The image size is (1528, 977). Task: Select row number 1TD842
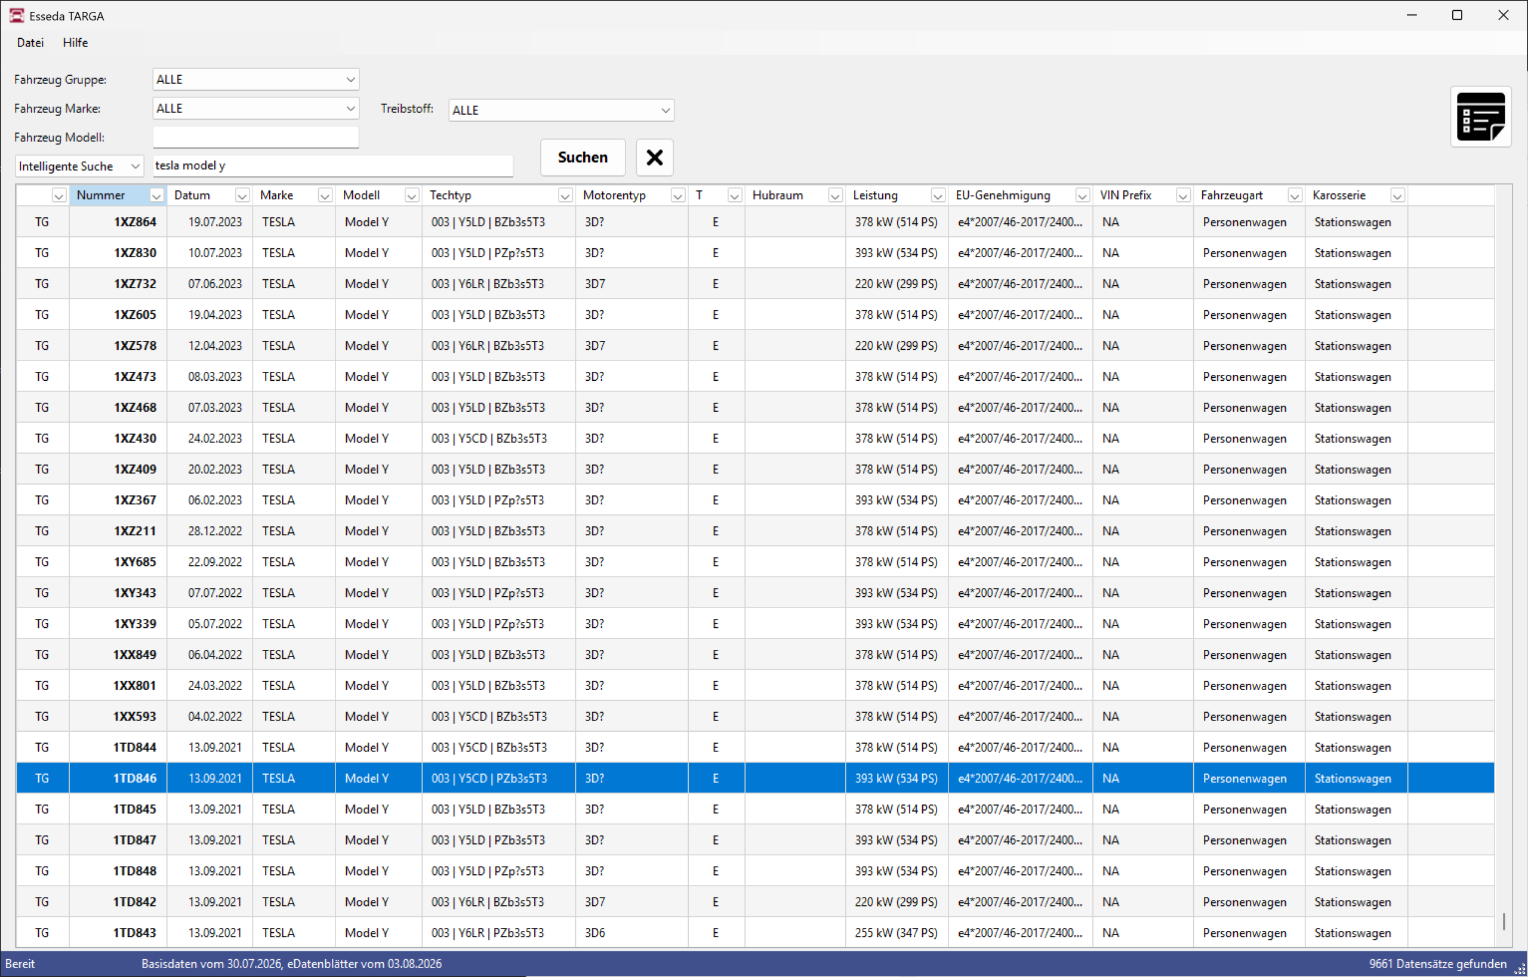755,902
